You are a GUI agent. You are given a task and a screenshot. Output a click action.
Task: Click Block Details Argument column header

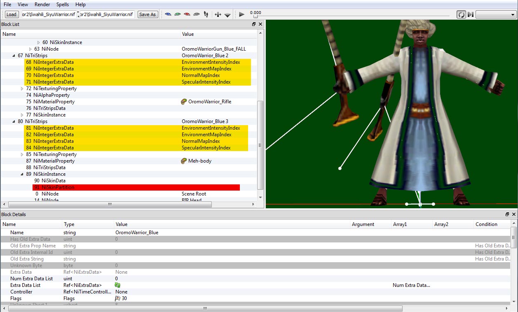[x=370, y=224]
